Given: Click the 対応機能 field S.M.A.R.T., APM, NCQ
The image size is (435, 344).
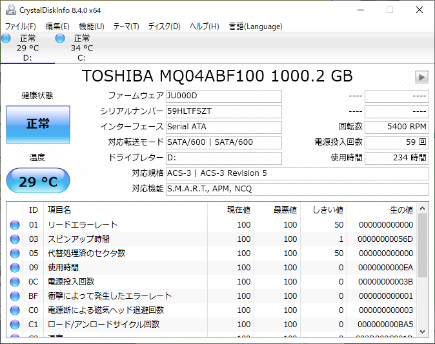Looking at the screenshot, I should click(x=298, y=189).
